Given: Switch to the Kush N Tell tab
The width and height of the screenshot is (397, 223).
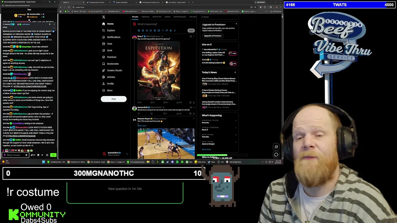Looking at the screenshot, I should tap(157, 17).
